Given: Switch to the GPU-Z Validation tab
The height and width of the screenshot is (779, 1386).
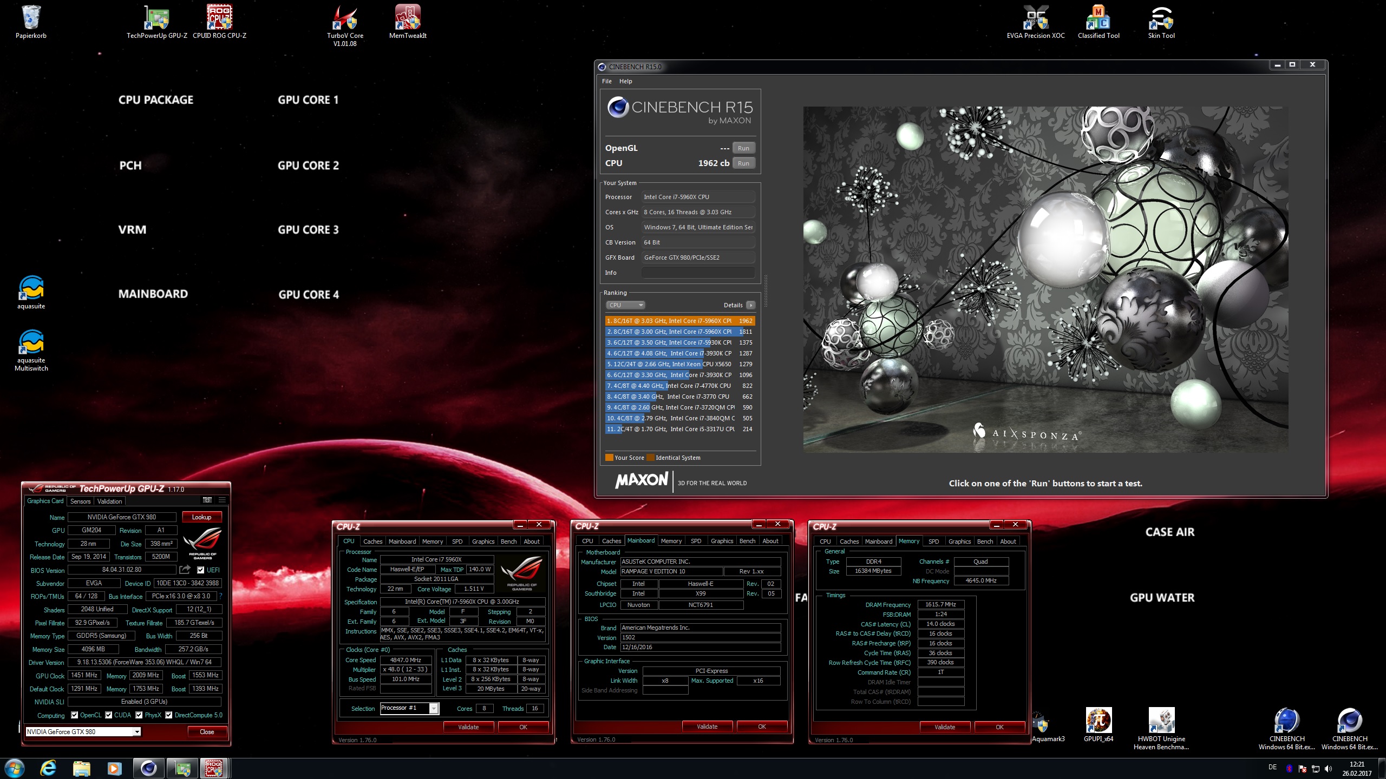Looking at the screenshot, I should 109,501.
